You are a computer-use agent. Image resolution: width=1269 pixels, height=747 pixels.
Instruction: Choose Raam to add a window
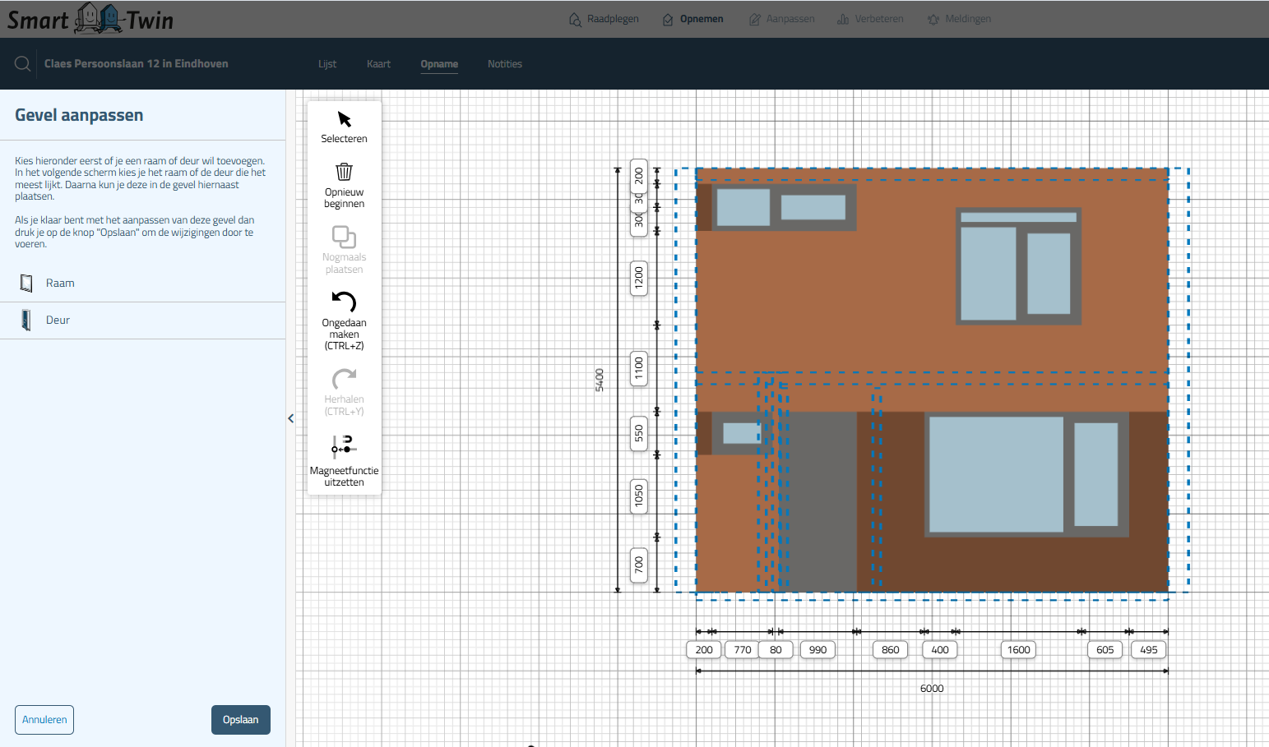pos(60,284)
